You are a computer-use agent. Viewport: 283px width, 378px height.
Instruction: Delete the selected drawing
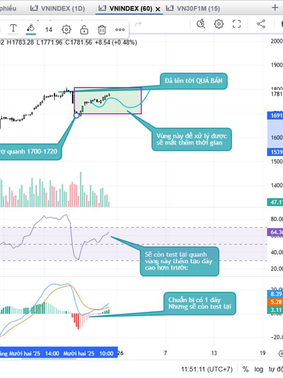[x=101, y=29]
